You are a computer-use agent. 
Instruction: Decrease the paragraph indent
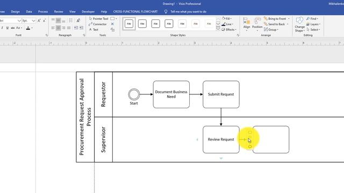click(76, 28)
